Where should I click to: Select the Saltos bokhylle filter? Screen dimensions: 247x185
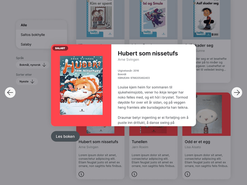click(x=41, y=35)
